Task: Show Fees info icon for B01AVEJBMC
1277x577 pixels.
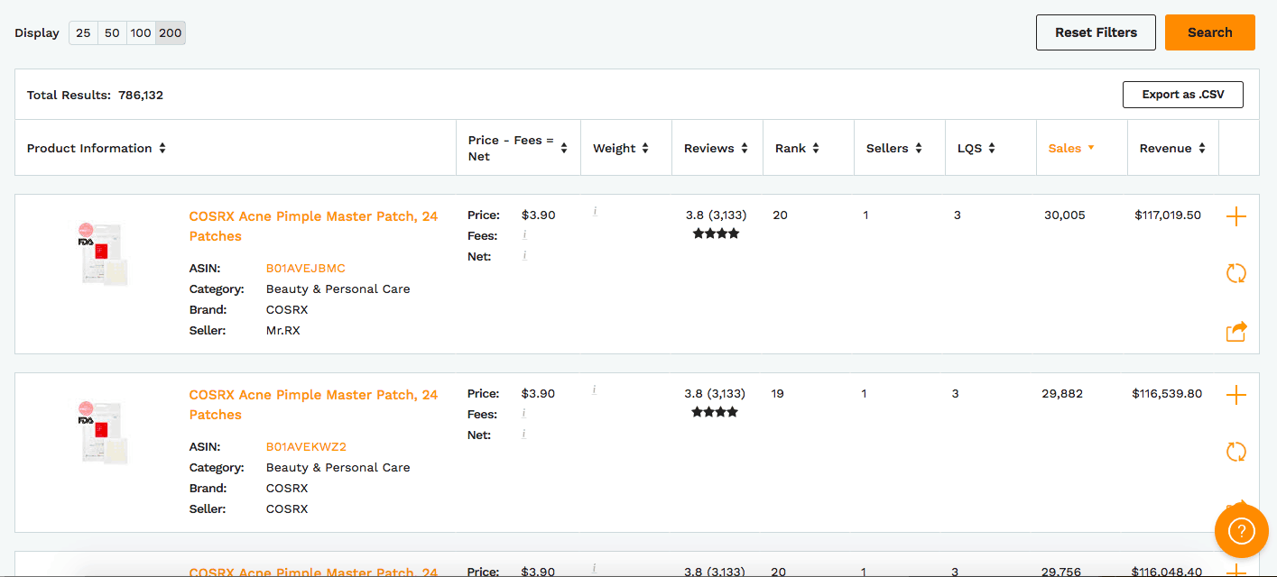Action: point(524,234)
